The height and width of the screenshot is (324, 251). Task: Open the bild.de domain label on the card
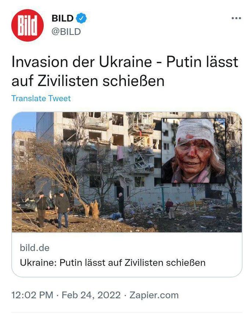click(x=34, y=248)
